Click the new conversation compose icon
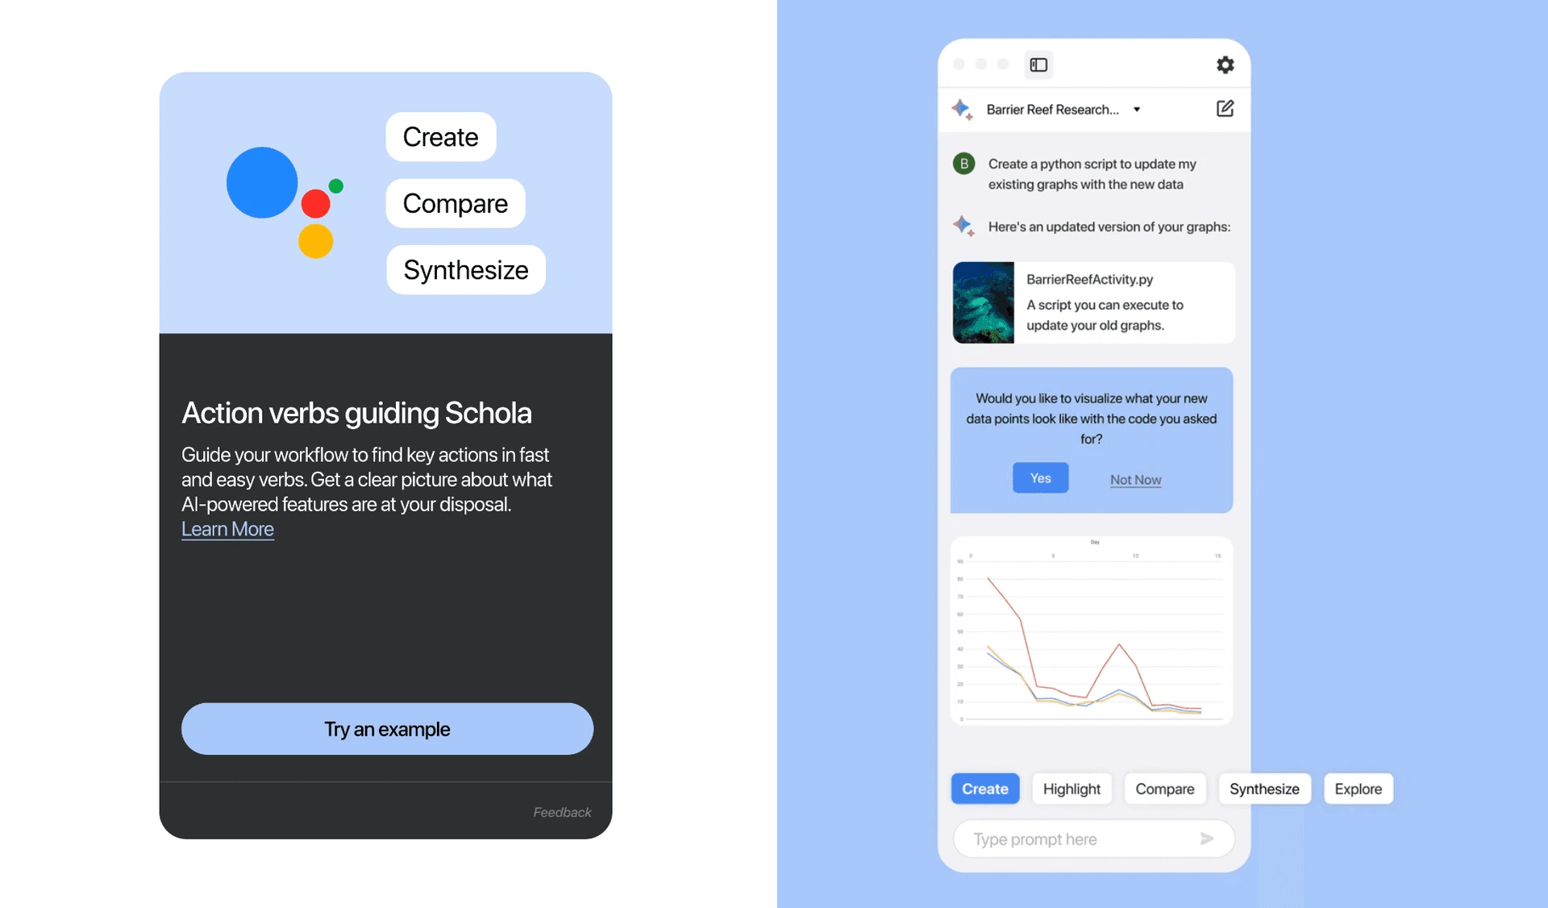This screenshot has height=908, width=1548. (1224, 108)
